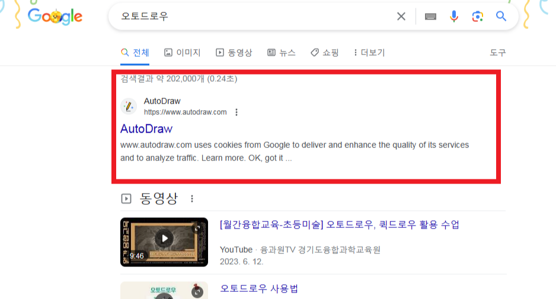556x299 pixels.
Task: Click the AutoDraw site name above the URL
Action: point(162,101)
